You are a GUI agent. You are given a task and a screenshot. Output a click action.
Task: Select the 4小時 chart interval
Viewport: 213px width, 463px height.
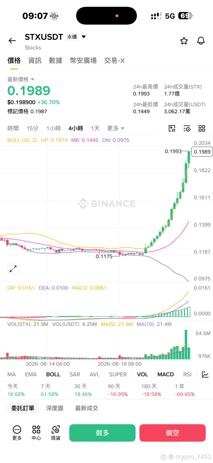point(76,128)
